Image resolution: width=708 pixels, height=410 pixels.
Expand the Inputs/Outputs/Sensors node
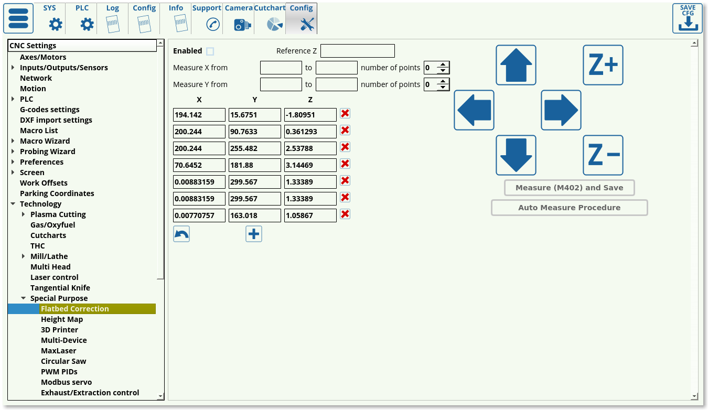pyautogui.click(x=13, y=68)
